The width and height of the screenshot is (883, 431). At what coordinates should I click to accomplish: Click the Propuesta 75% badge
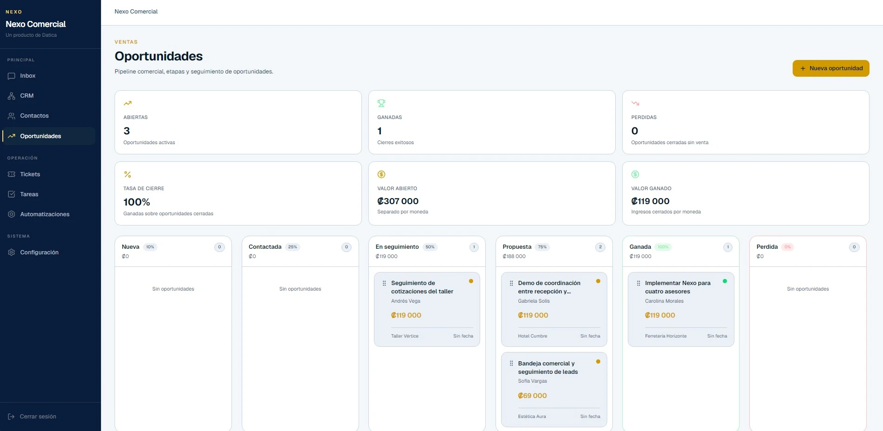pos(542,247)
